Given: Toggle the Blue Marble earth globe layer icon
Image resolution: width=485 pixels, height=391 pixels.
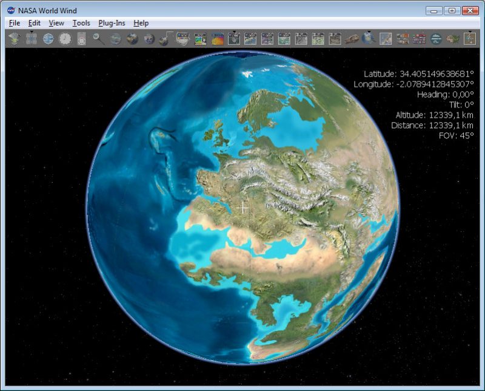Looking at the screenshot, I should [x=132, y=39].
